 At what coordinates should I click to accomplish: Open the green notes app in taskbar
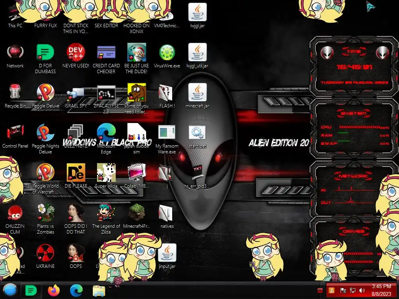pyautogui.click(x=31, y=290)
